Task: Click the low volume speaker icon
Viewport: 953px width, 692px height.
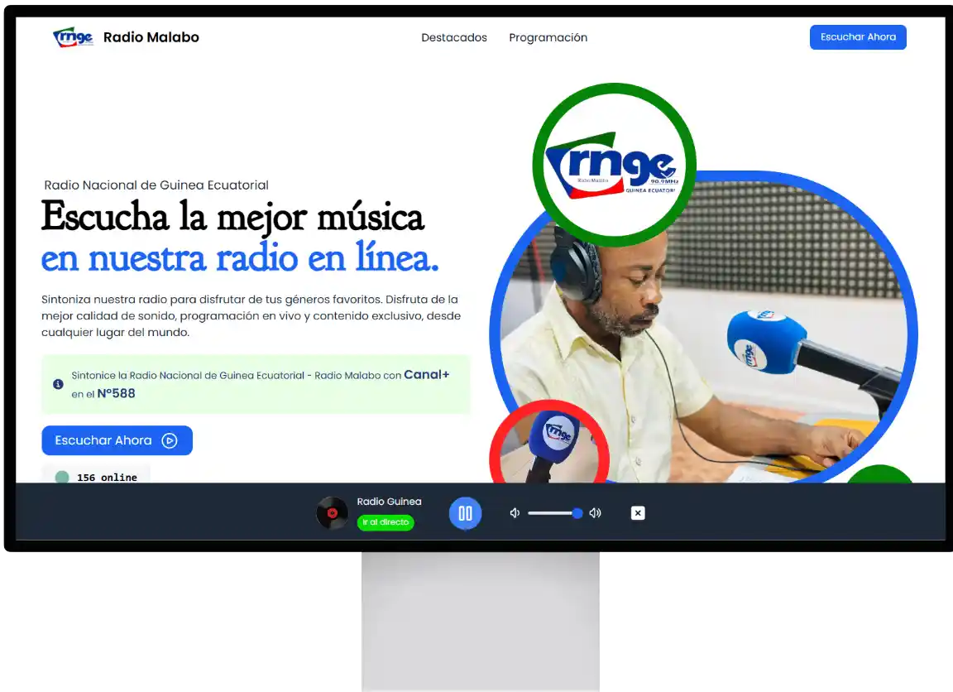Action: (515, 513)
